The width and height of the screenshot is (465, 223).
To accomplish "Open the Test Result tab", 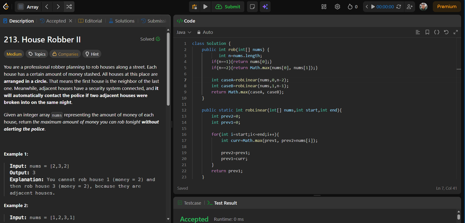I will 222,203.
